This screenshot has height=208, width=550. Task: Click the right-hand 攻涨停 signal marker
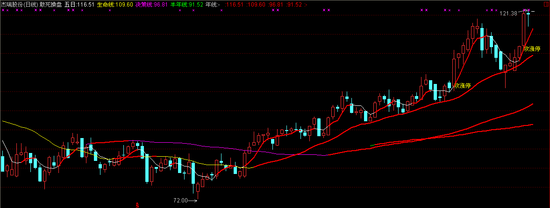pos(532,49)
